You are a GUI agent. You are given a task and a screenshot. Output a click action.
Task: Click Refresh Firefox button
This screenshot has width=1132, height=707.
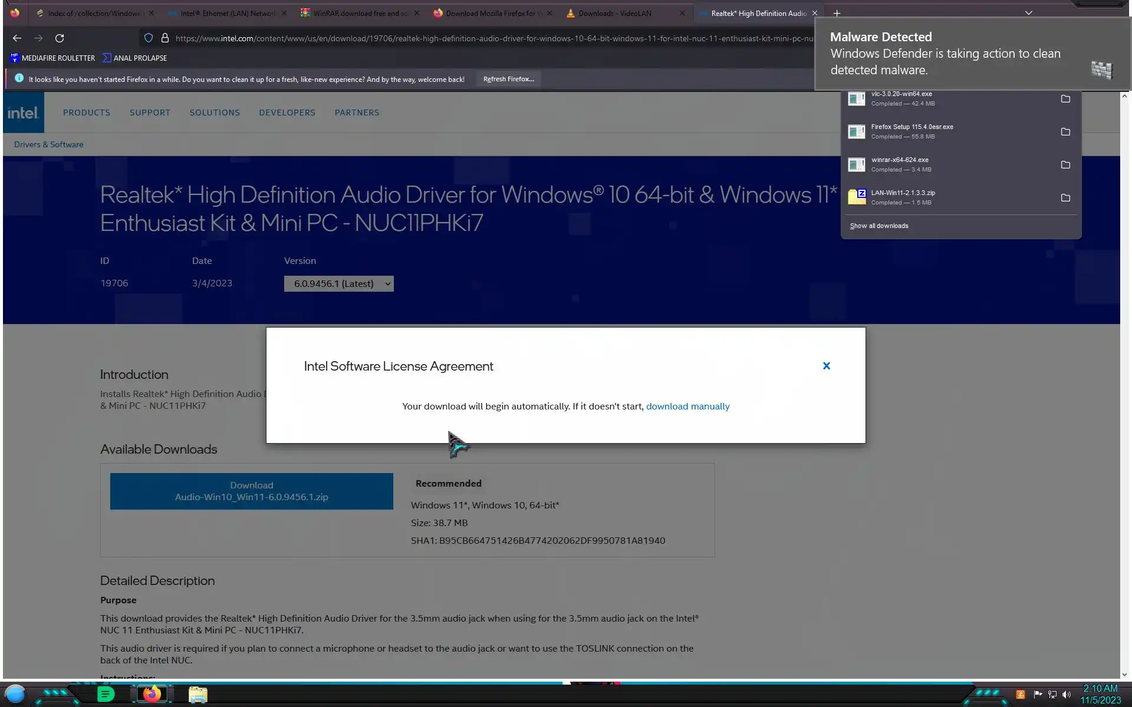coord(508,79)
